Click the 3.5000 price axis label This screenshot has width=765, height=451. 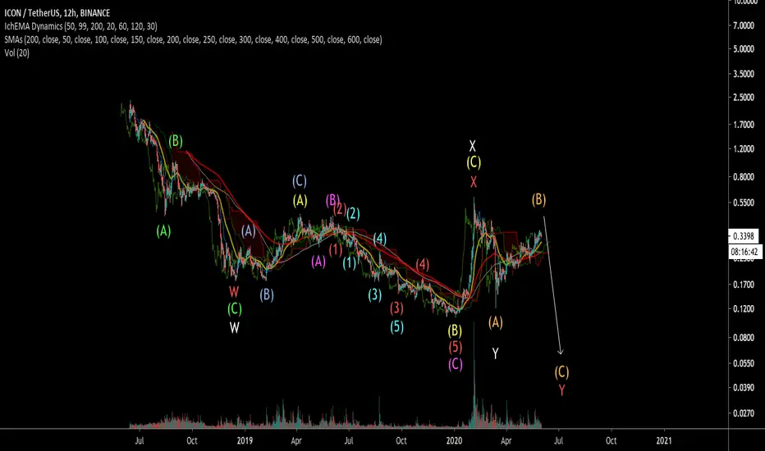pyautogui.click(x=744, y=74)
